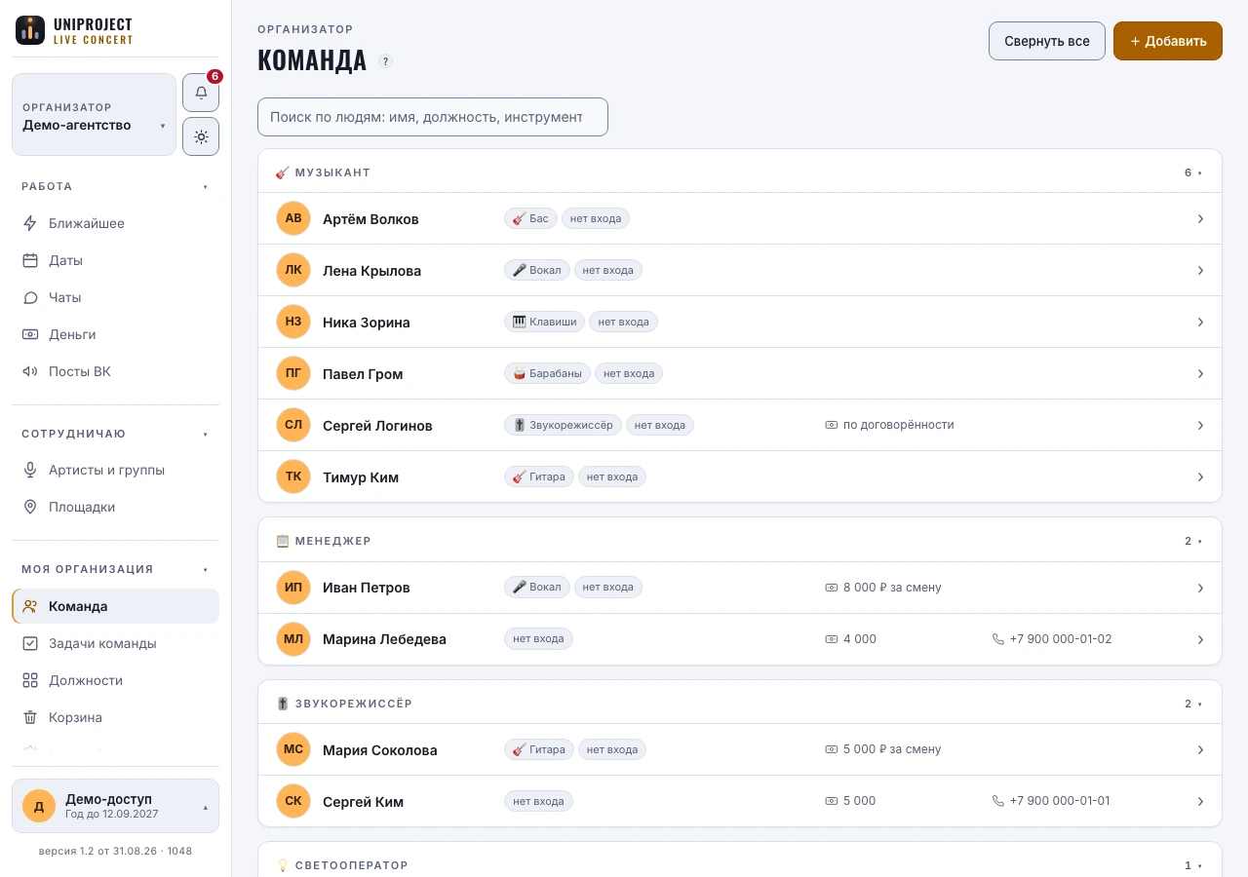Click ЛК avatar of Лена Крылова
Image resolution: width=1248 pixels, height=877 pixels.
(293, 270)
